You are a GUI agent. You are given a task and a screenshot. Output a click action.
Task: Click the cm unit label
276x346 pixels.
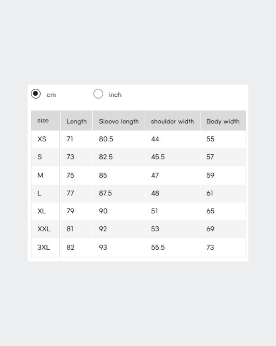click(51, 95)
